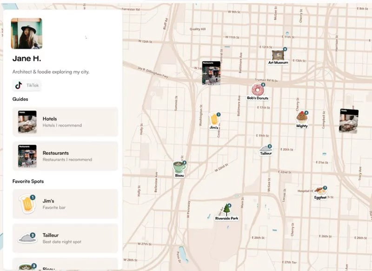Open the Riverside Park tree marker
The image size is (372, 271).
[227, 210]
